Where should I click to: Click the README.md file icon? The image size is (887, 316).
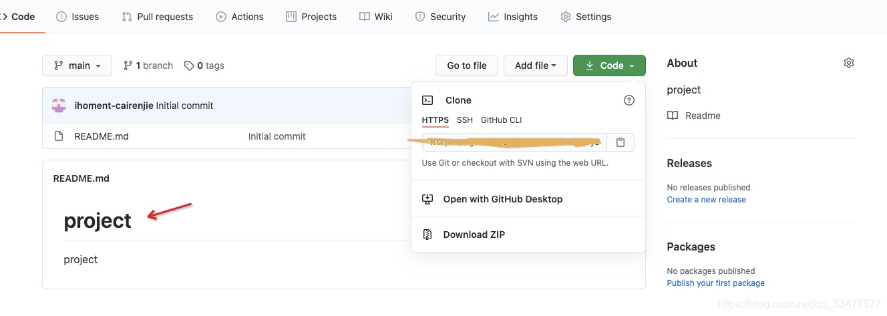[x=59, y=136]
